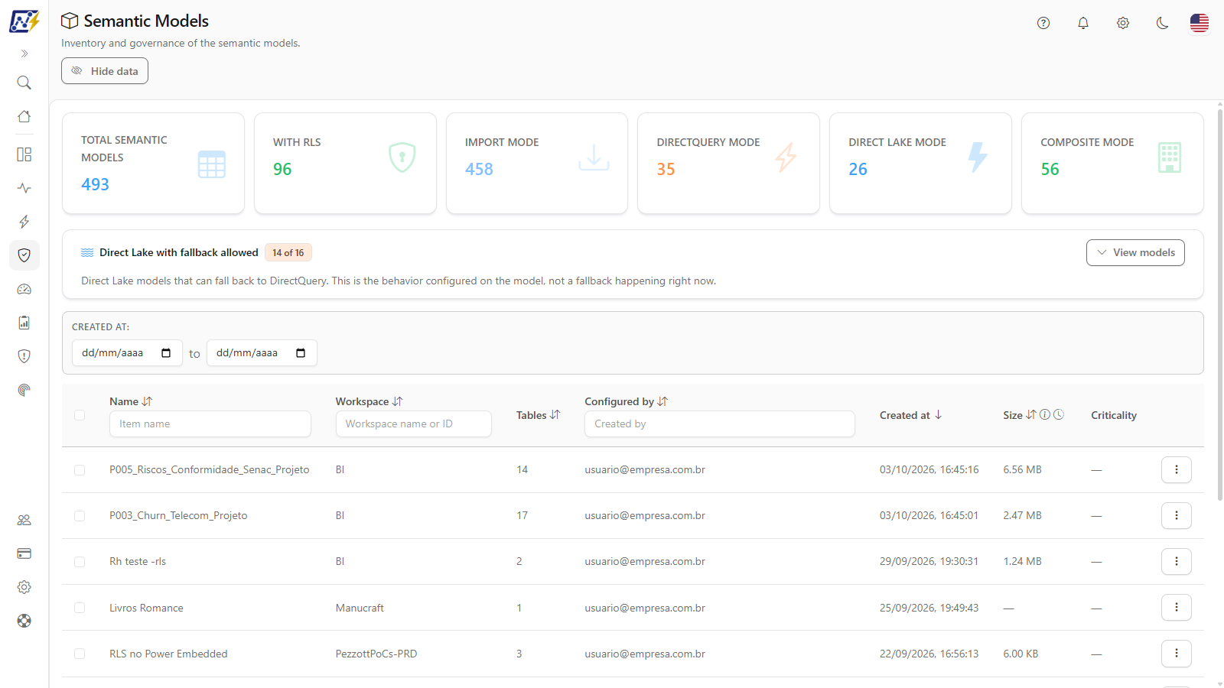Viewport: 1224px width, 688px height.
Task: Focus the Workspace name or ID field
Action: click(414, 424)
